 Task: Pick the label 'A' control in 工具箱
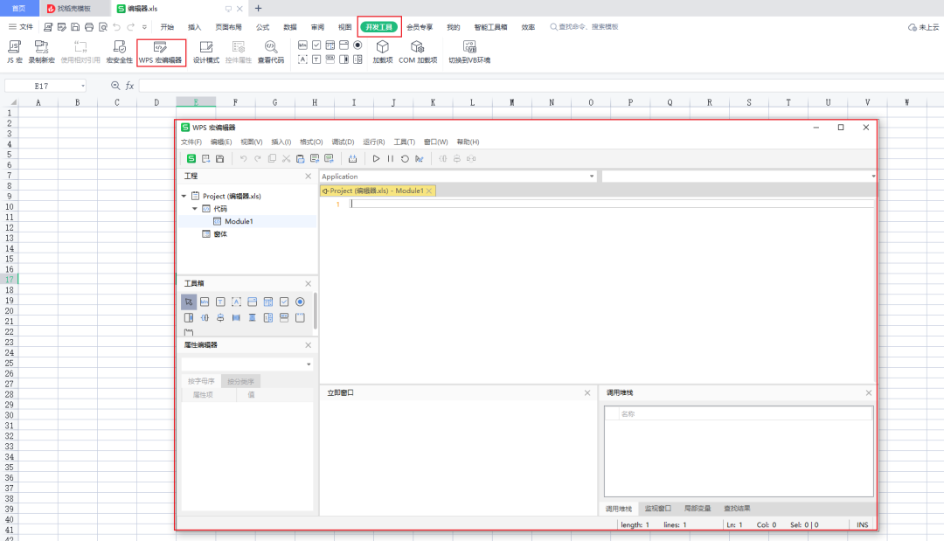[236, 302]
